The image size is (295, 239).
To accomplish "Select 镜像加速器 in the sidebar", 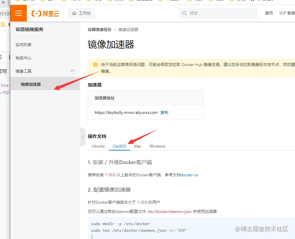I will (x=45, y=84).
